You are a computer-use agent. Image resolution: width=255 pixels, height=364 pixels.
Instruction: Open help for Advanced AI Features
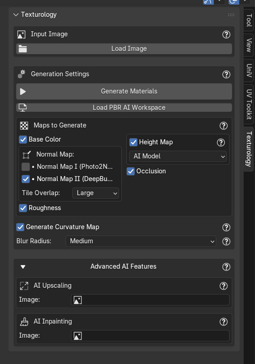pyautogui.click(x=226, y=267)
